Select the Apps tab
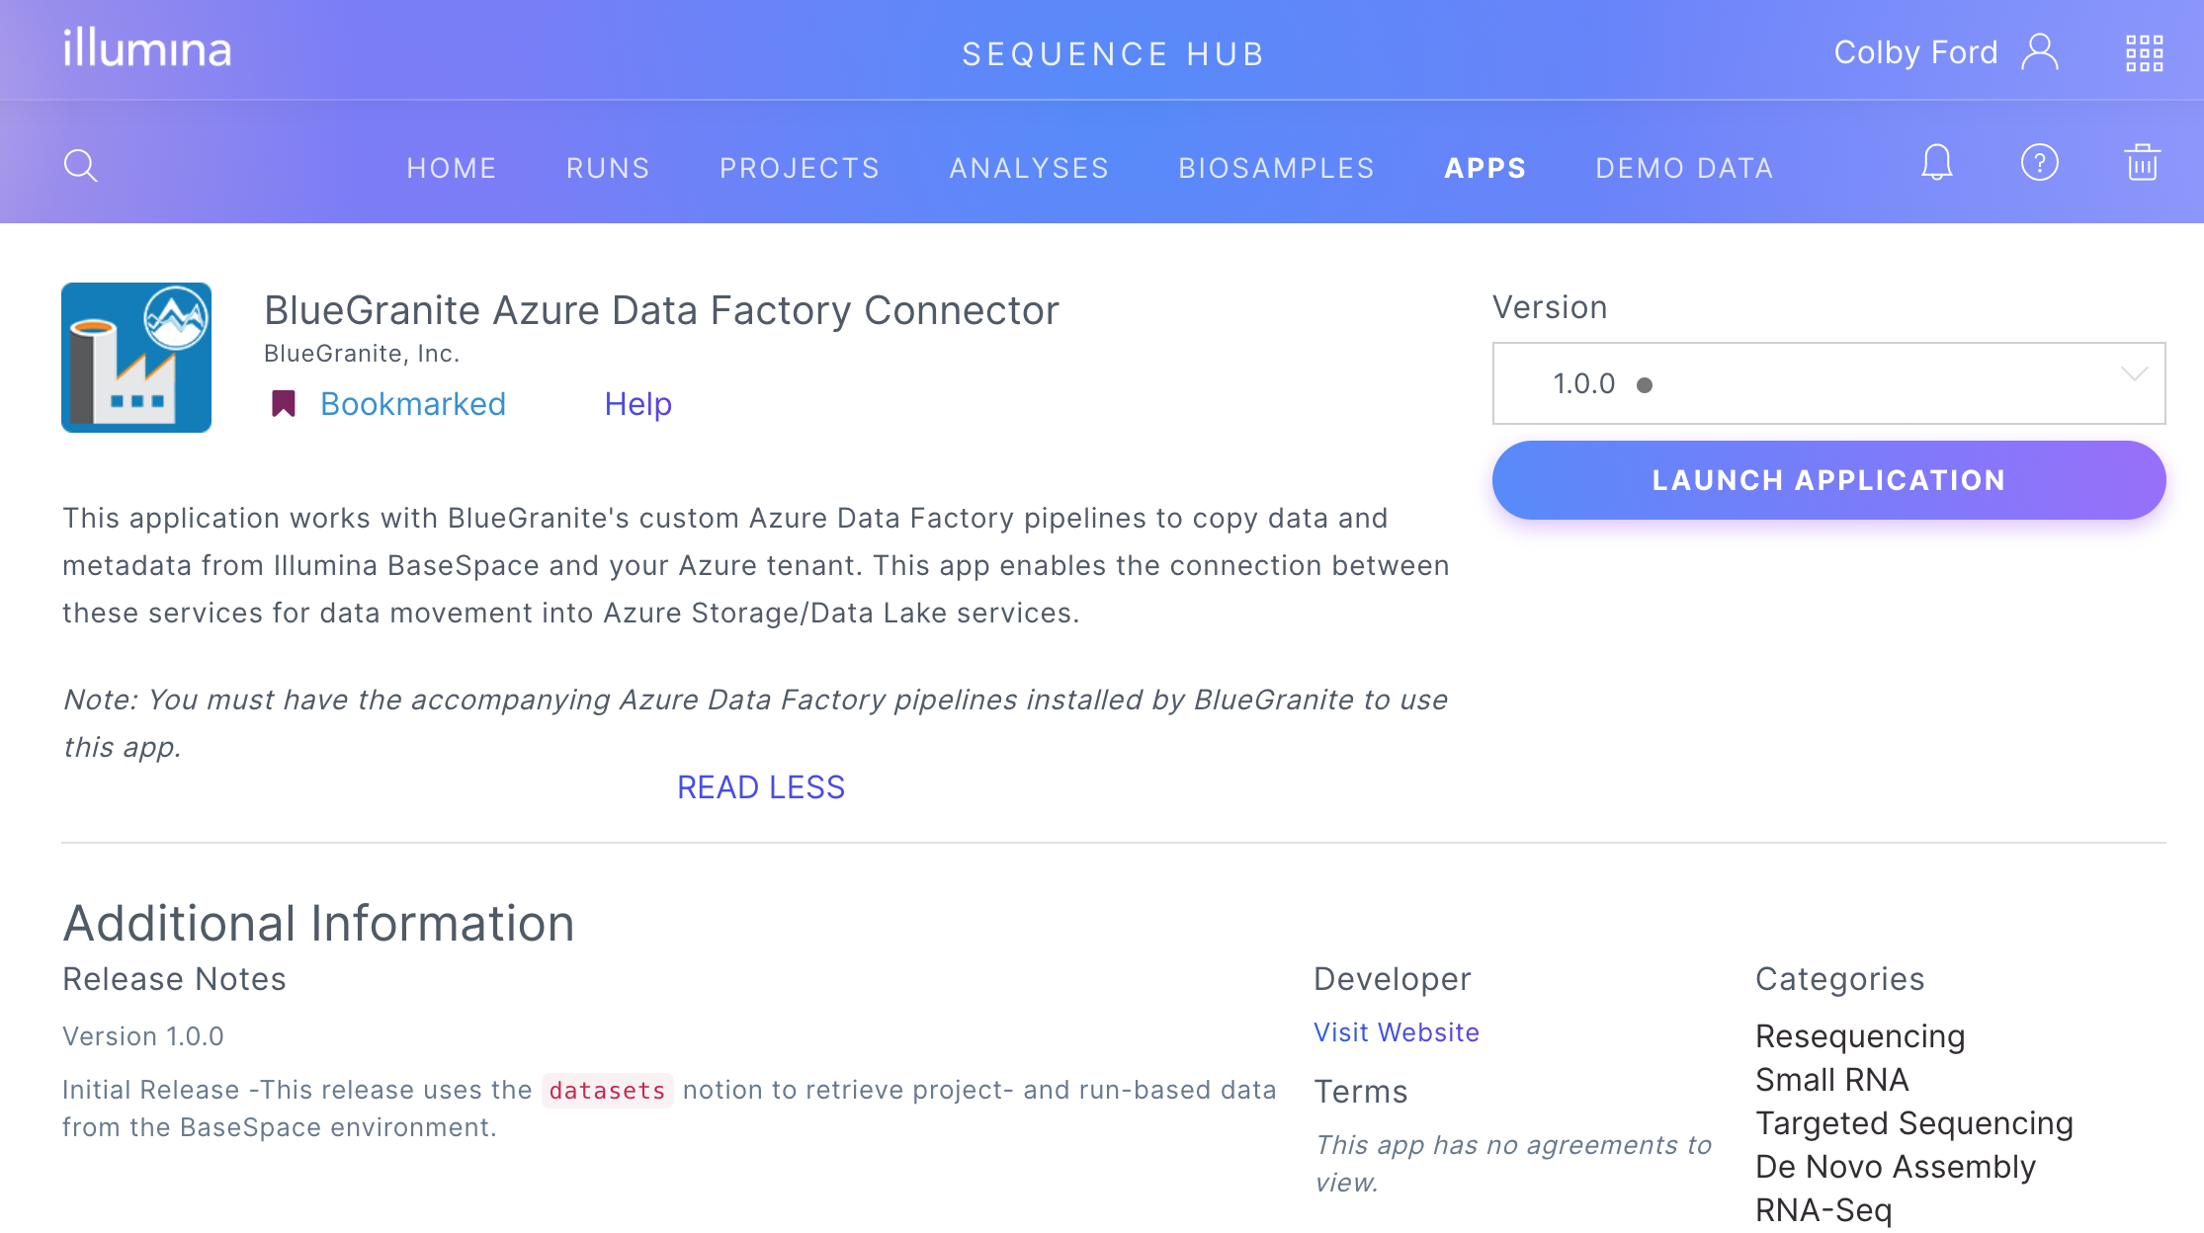Viewport: 2204px width, 1233px height. 1485,168
